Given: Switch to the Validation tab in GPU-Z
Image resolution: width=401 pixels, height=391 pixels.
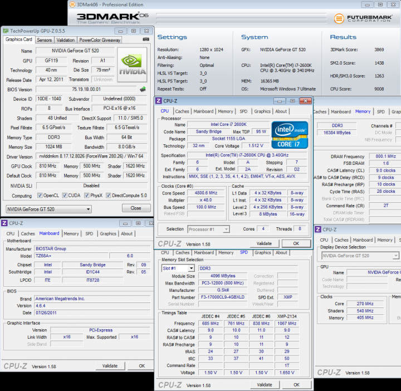Looking at the screenshot, I should (66, 40).
